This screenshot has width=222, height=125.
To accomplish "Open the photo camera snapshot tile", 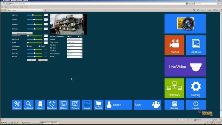I will point(185,24).
